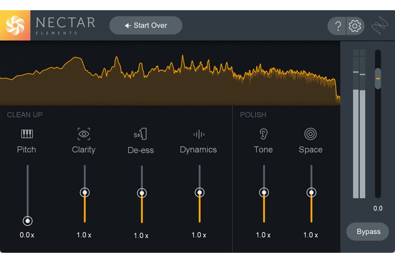The height and width of the screenshot is (263, 395).
Task: Click the Pitch 0.0 x value
Action: (27, 235)
